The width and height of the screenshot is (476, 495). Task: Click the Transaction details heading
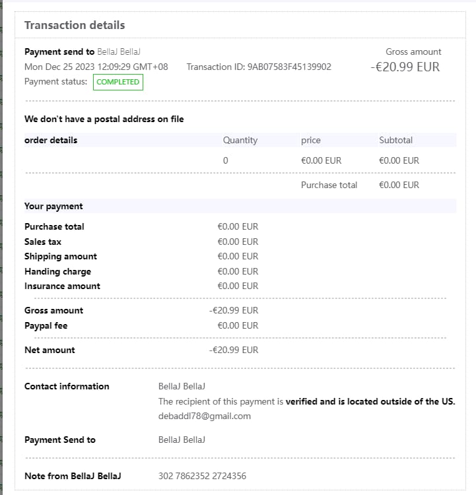click(75, 25)
